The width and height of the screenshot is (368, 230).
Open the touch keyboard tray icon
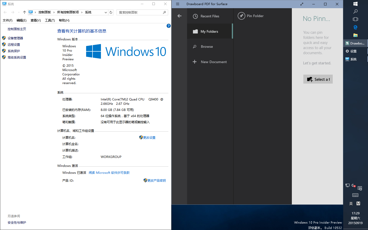[355, 195]
